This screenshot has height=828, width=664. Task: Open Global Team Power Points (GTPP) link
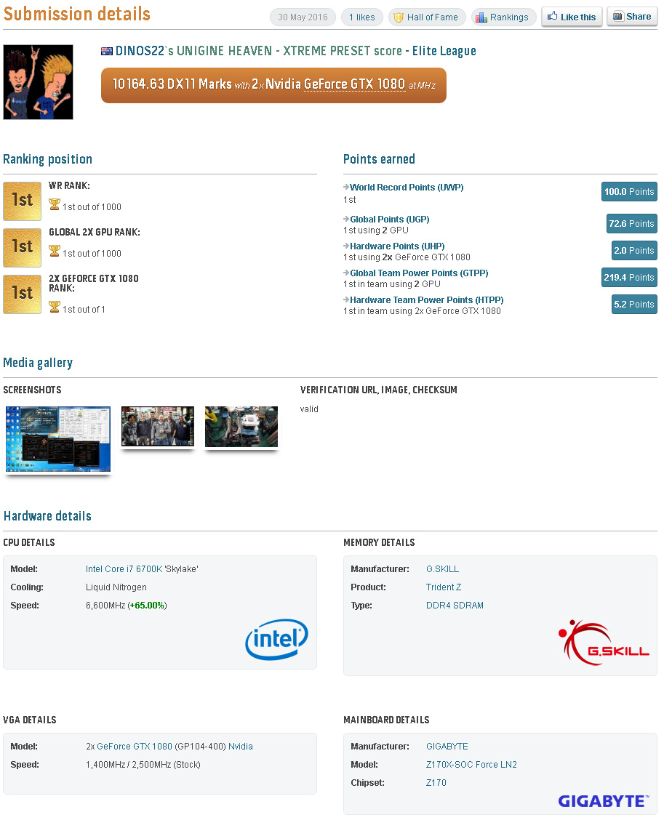(x=419, y=273)
